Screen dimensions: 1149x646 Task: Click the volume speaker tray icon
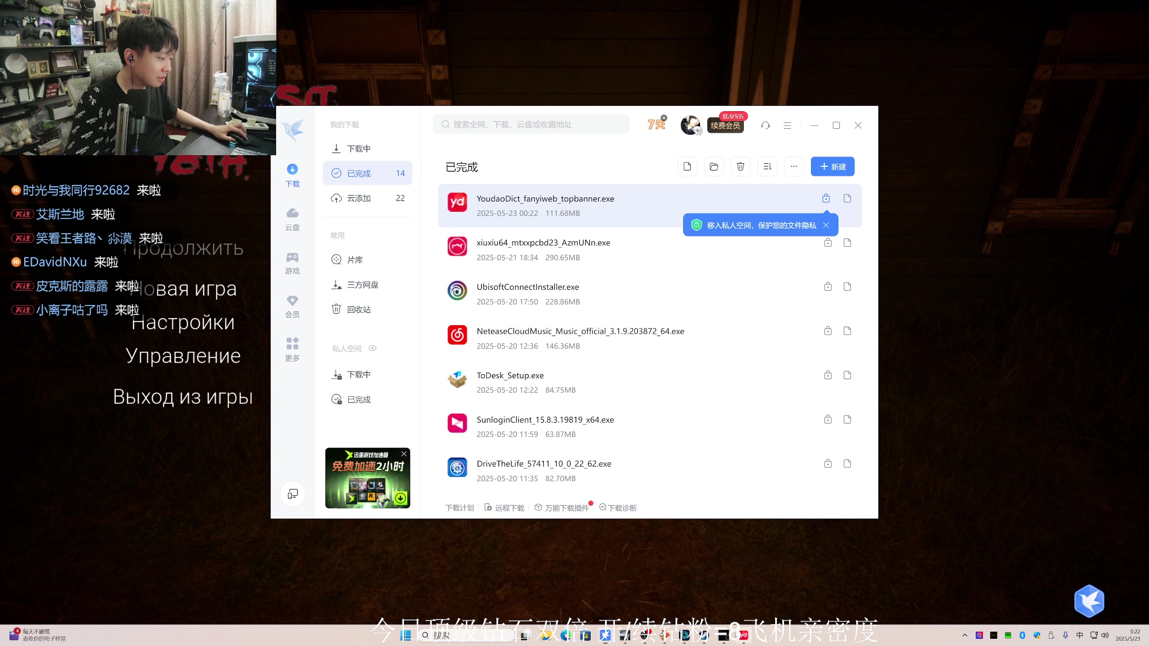(x=1105, y=635)
